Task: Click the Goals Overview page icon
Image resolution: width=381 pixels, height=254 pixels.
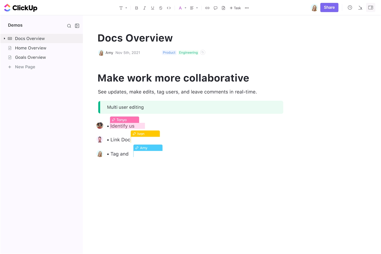Action: tap(10, 57)
